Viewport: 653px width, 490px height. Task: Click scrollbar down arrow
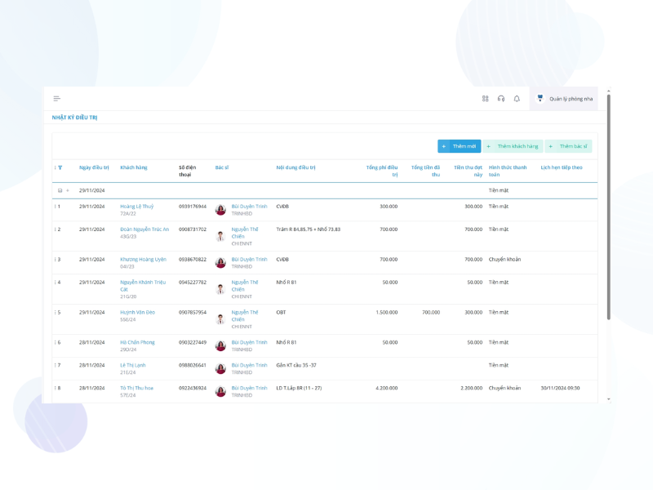608,399
